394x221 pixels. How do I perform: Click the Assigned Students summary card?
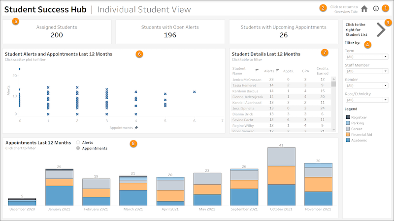[x=57, y=31]
